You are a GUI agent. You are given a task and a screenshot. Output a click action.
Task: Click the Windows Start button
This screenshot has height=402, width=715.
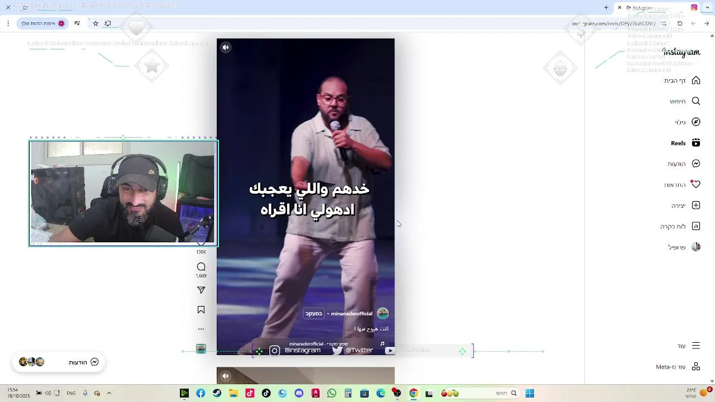tap(530, 394)
